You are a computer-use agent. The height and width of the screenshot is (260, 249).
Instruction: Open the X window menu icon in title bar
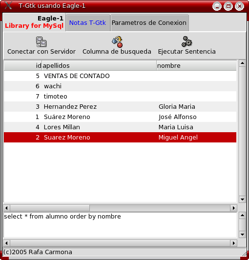pyautogui.click(x=8, y=5)
